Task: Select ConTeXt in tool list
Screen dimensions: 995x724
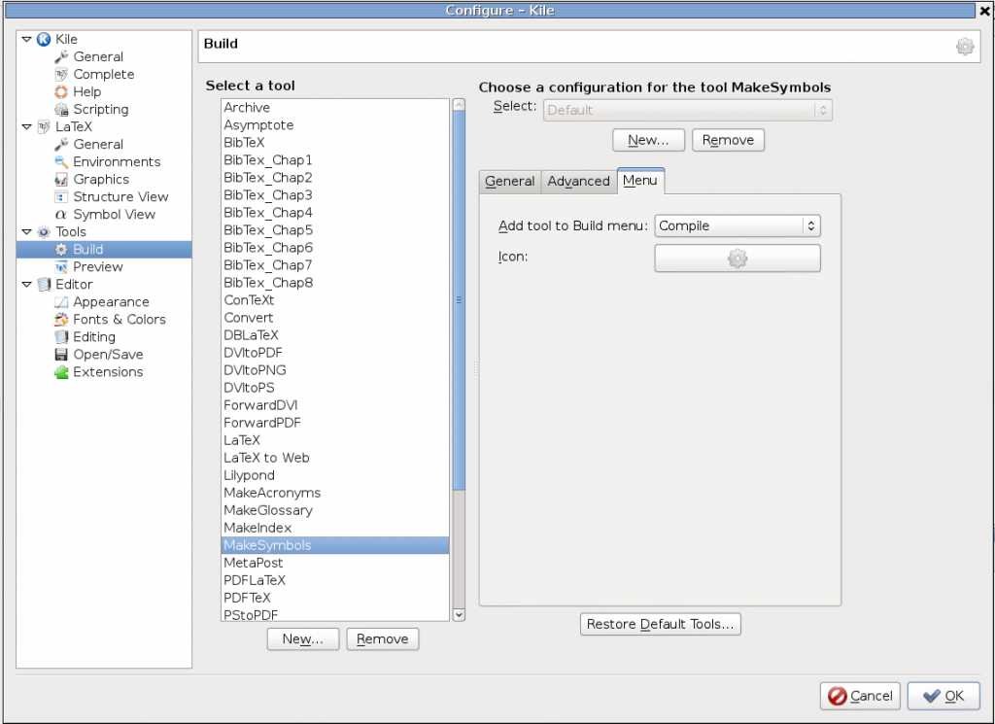Action: pyautogui.click(x=335, y=300)
